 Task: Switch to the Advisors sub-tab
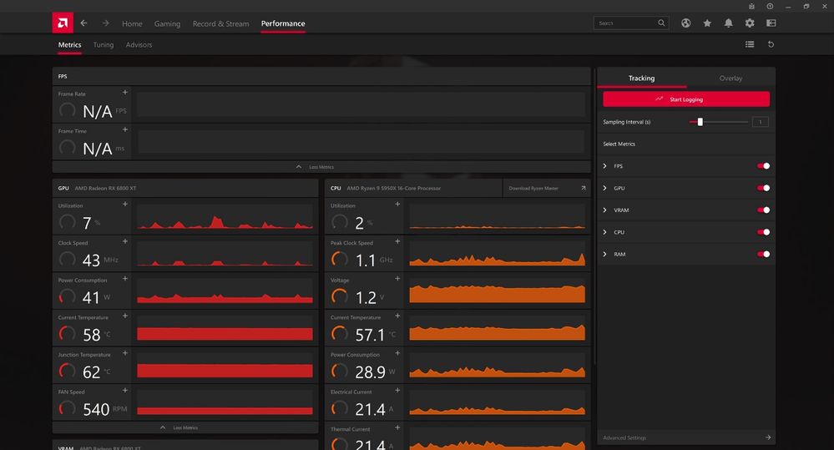click(139, 45)
